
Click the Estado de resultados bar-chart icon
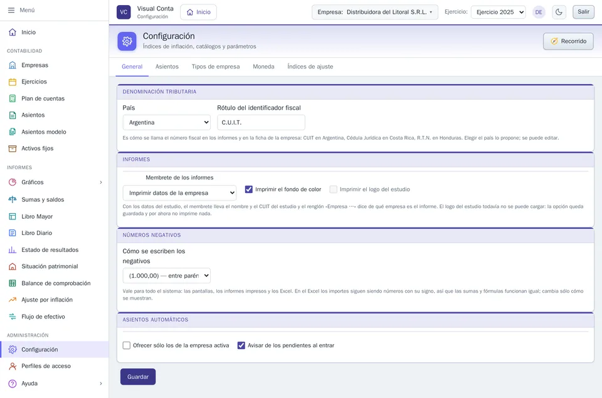click(13, 250)
